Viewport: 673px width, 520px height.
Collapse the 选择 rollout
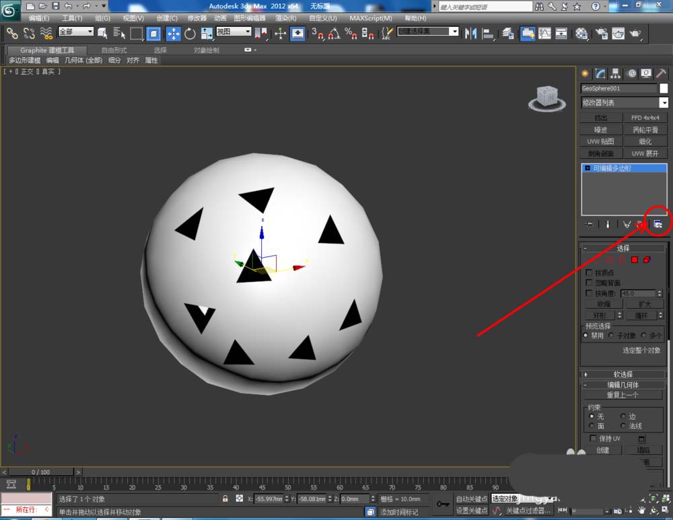pos(623,248)
